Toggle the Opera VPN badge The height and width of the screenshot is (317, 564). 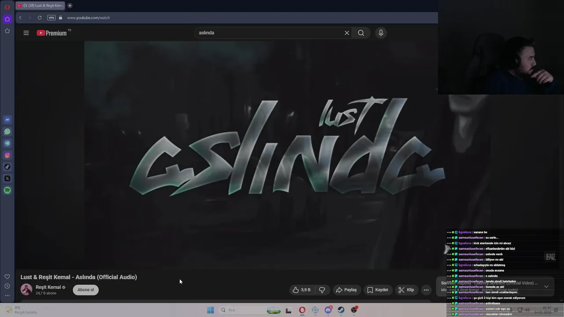pos(51,18)
